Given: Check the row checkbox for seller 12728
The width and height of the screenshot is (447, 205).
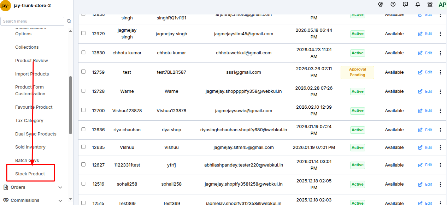Looking at the screenshot, I should pos(83,91).
